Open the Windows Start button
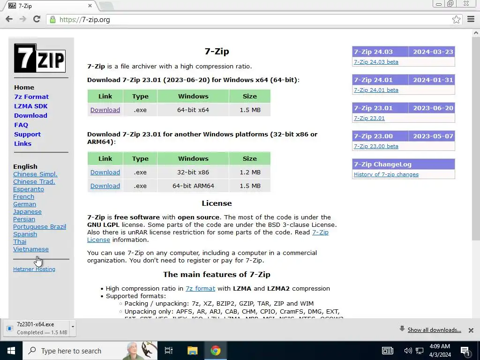This screenshot has width=480, height=360. point(11,351)
